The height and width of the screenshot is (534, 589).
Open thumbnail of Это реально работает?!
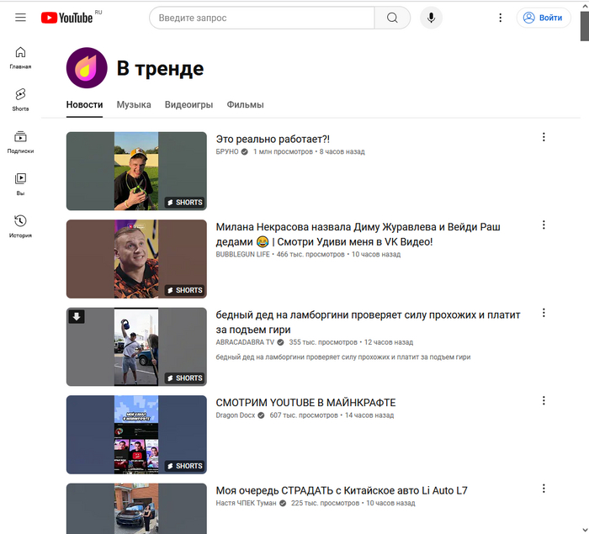tap(136, 171)
